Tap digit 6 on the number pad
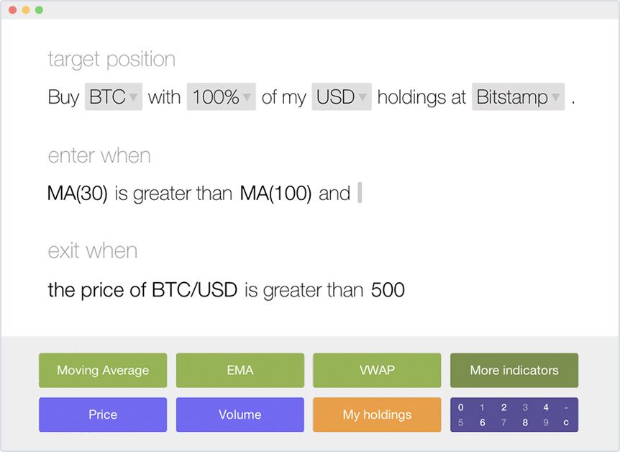The image size is (620, 452). tap(483, 422)
